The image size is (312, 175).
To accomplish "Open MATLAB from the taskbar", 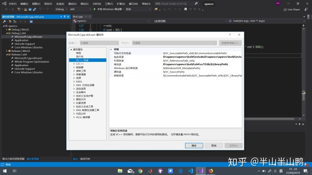I will point(150,171).
